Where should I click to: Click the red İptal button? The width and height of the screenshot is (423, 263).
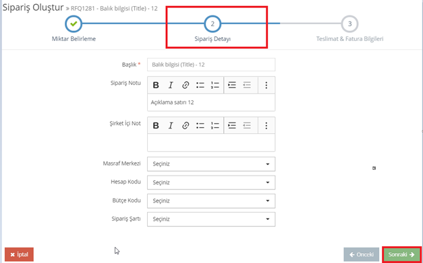19,254
